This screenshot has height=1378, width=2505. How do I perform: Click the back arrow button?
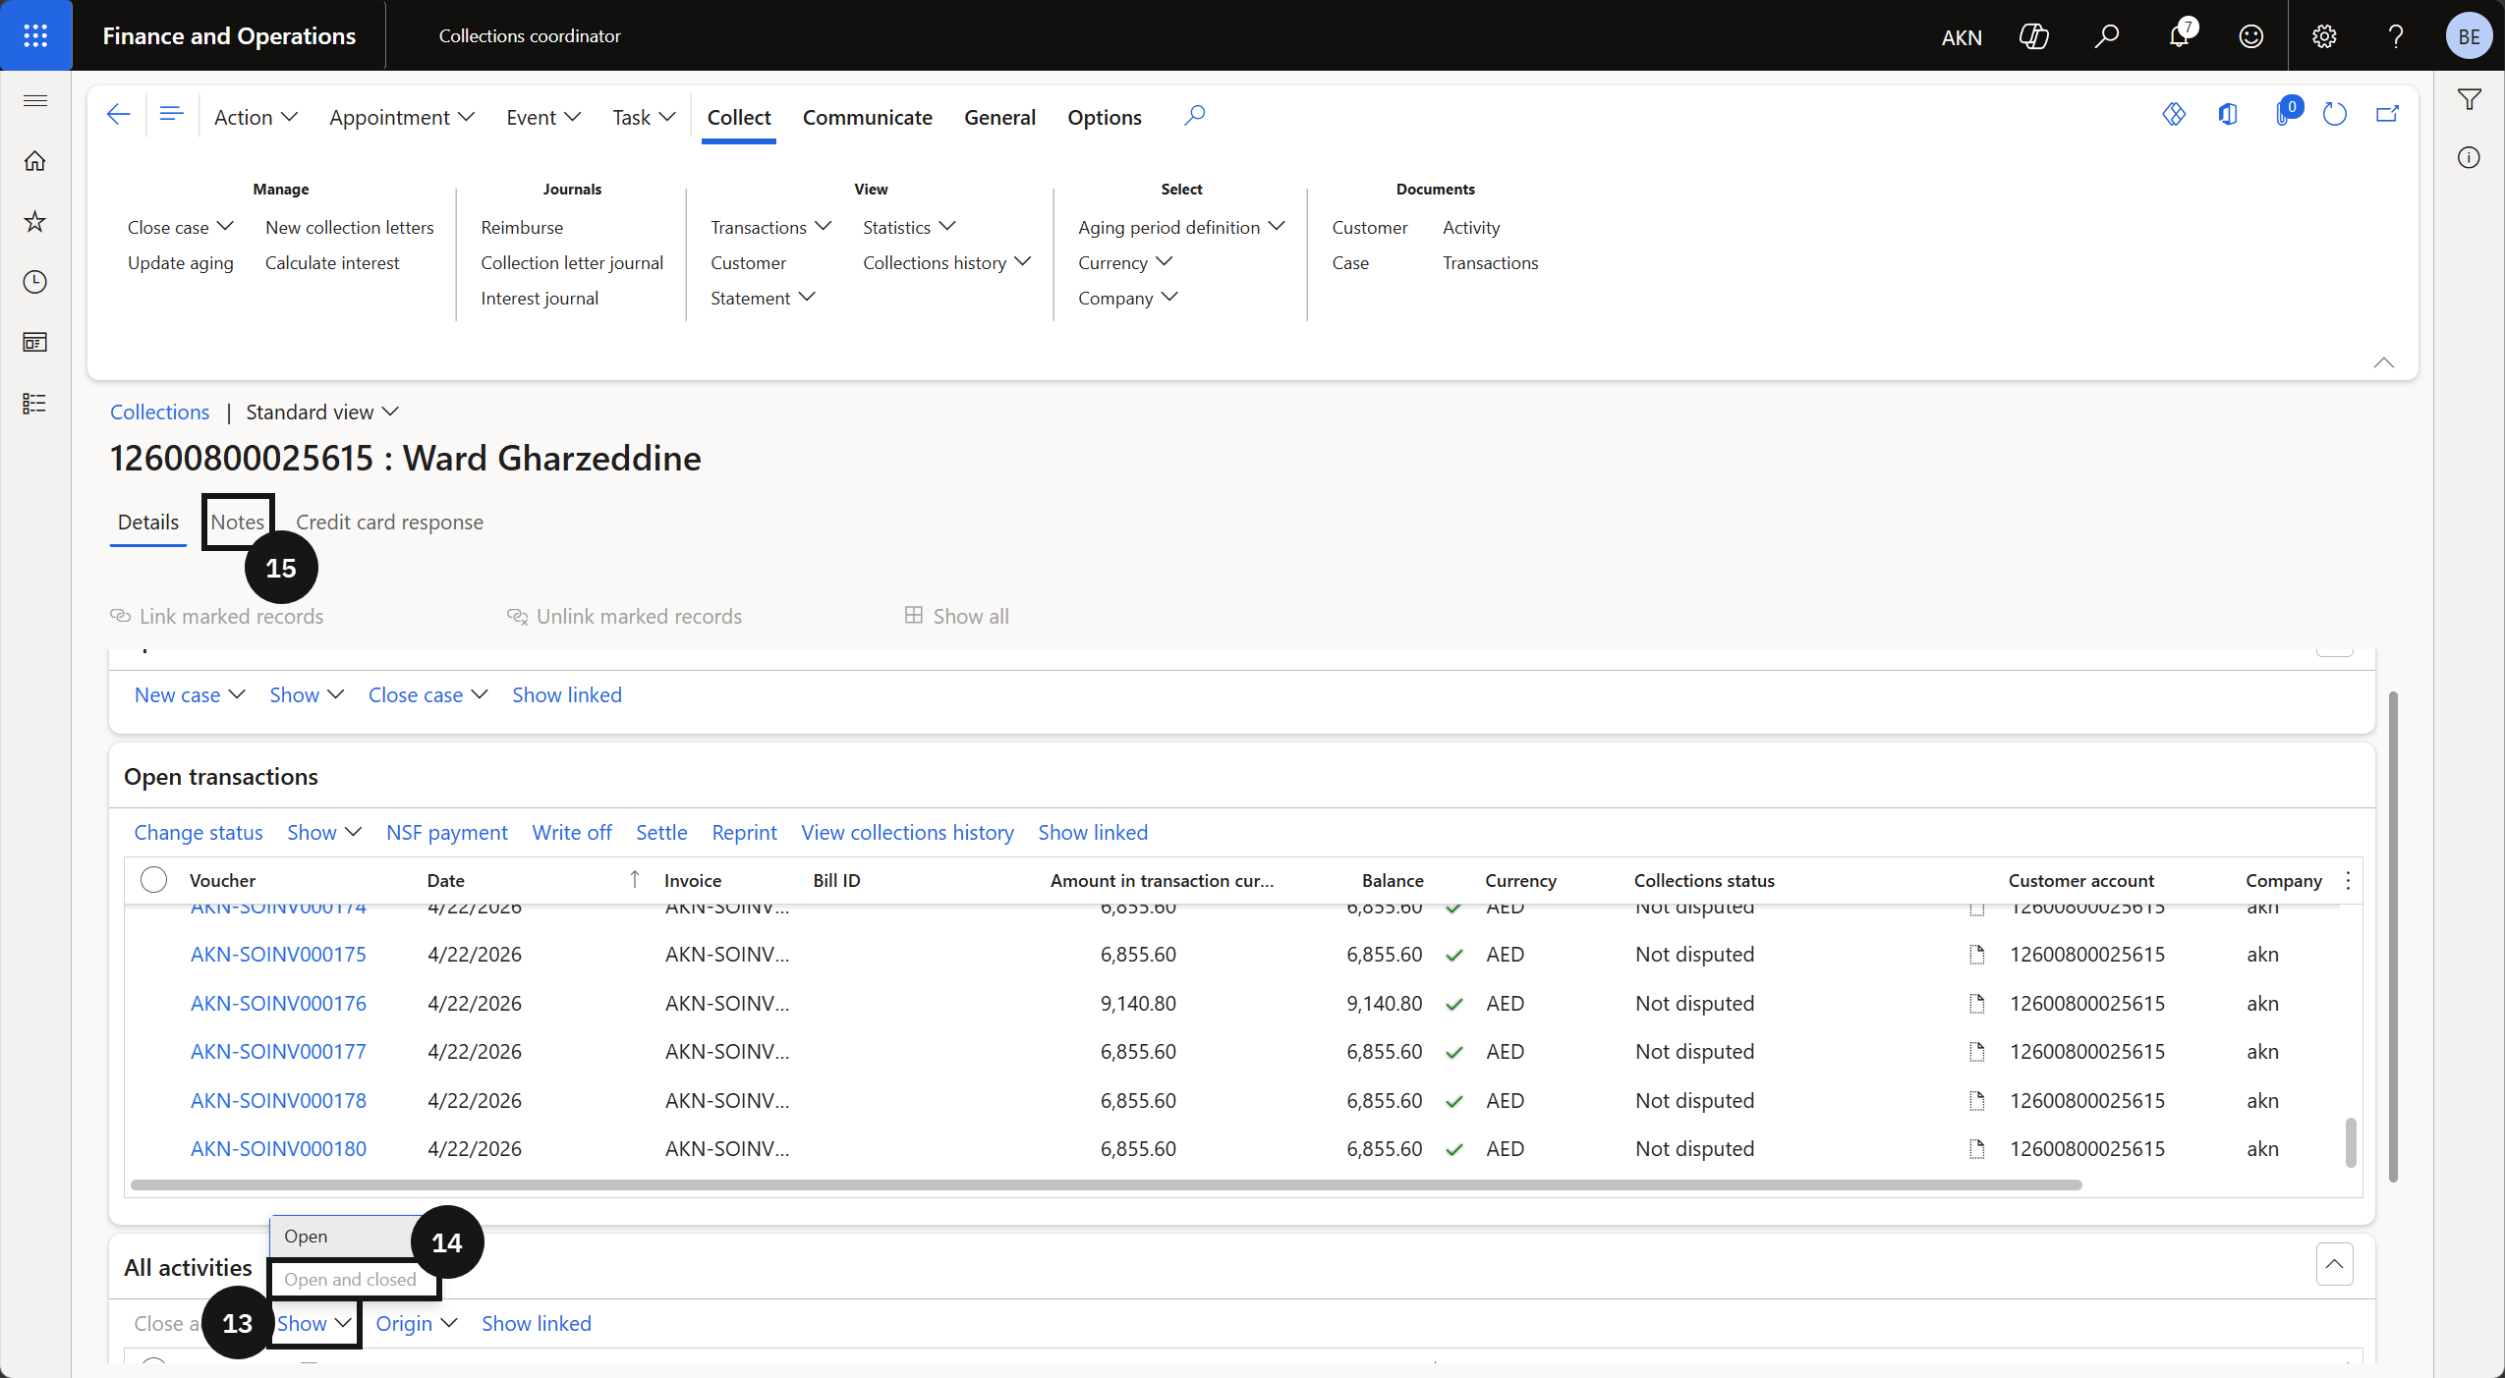coord(118,115)
